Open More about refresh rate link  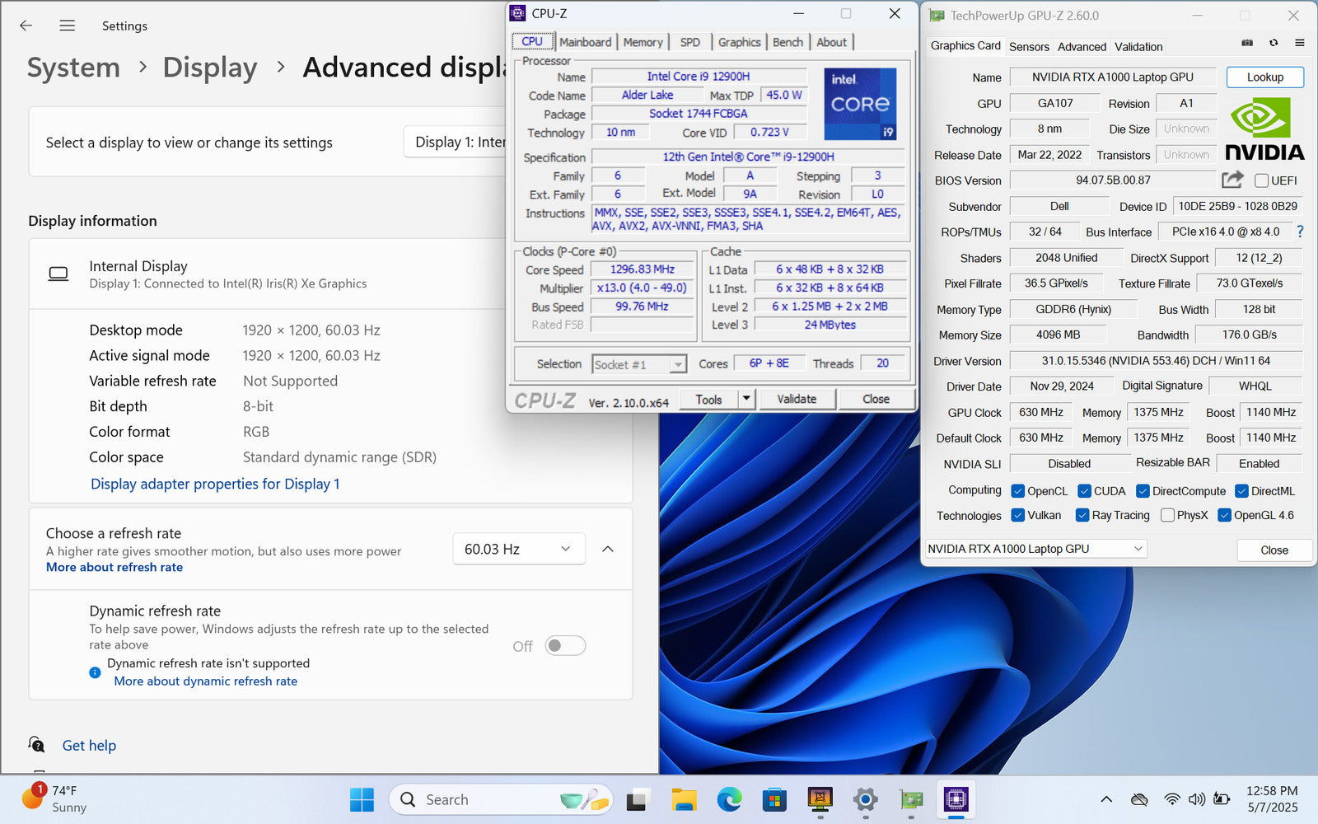click(115, 567)
